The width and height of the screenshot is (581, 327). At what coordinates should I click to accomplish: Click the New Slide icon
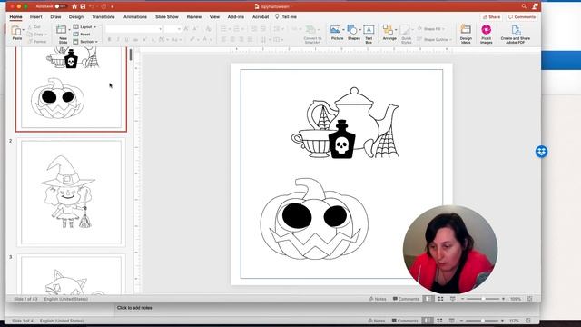pos(62,29)
